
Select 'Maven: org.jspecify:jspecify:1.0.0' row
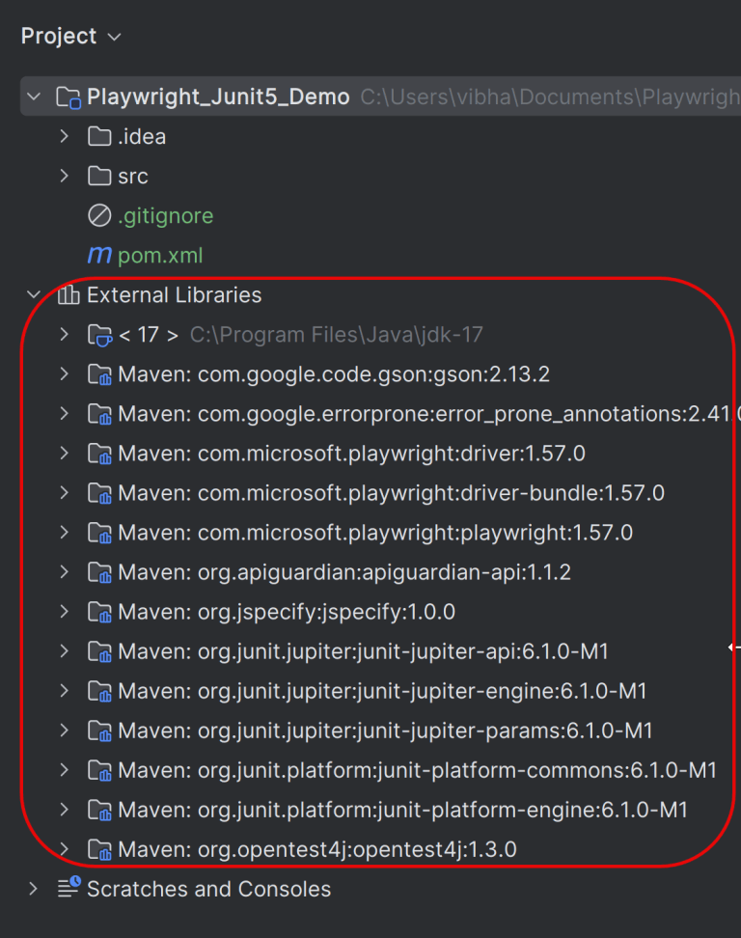click(287, 612)
